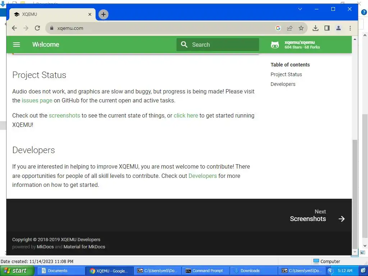Open the screenshots link in the text
The height and width of the screenshot is (276, 368).
64,115
